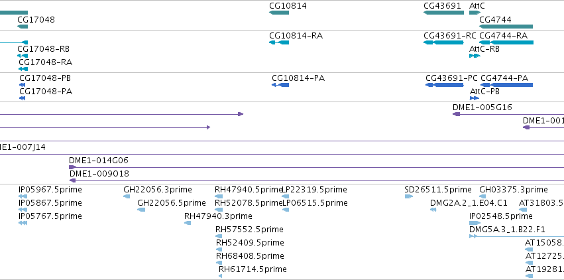
Task: Select the RH68408.5prime EST glyph
Action: [x=219, y=263]
